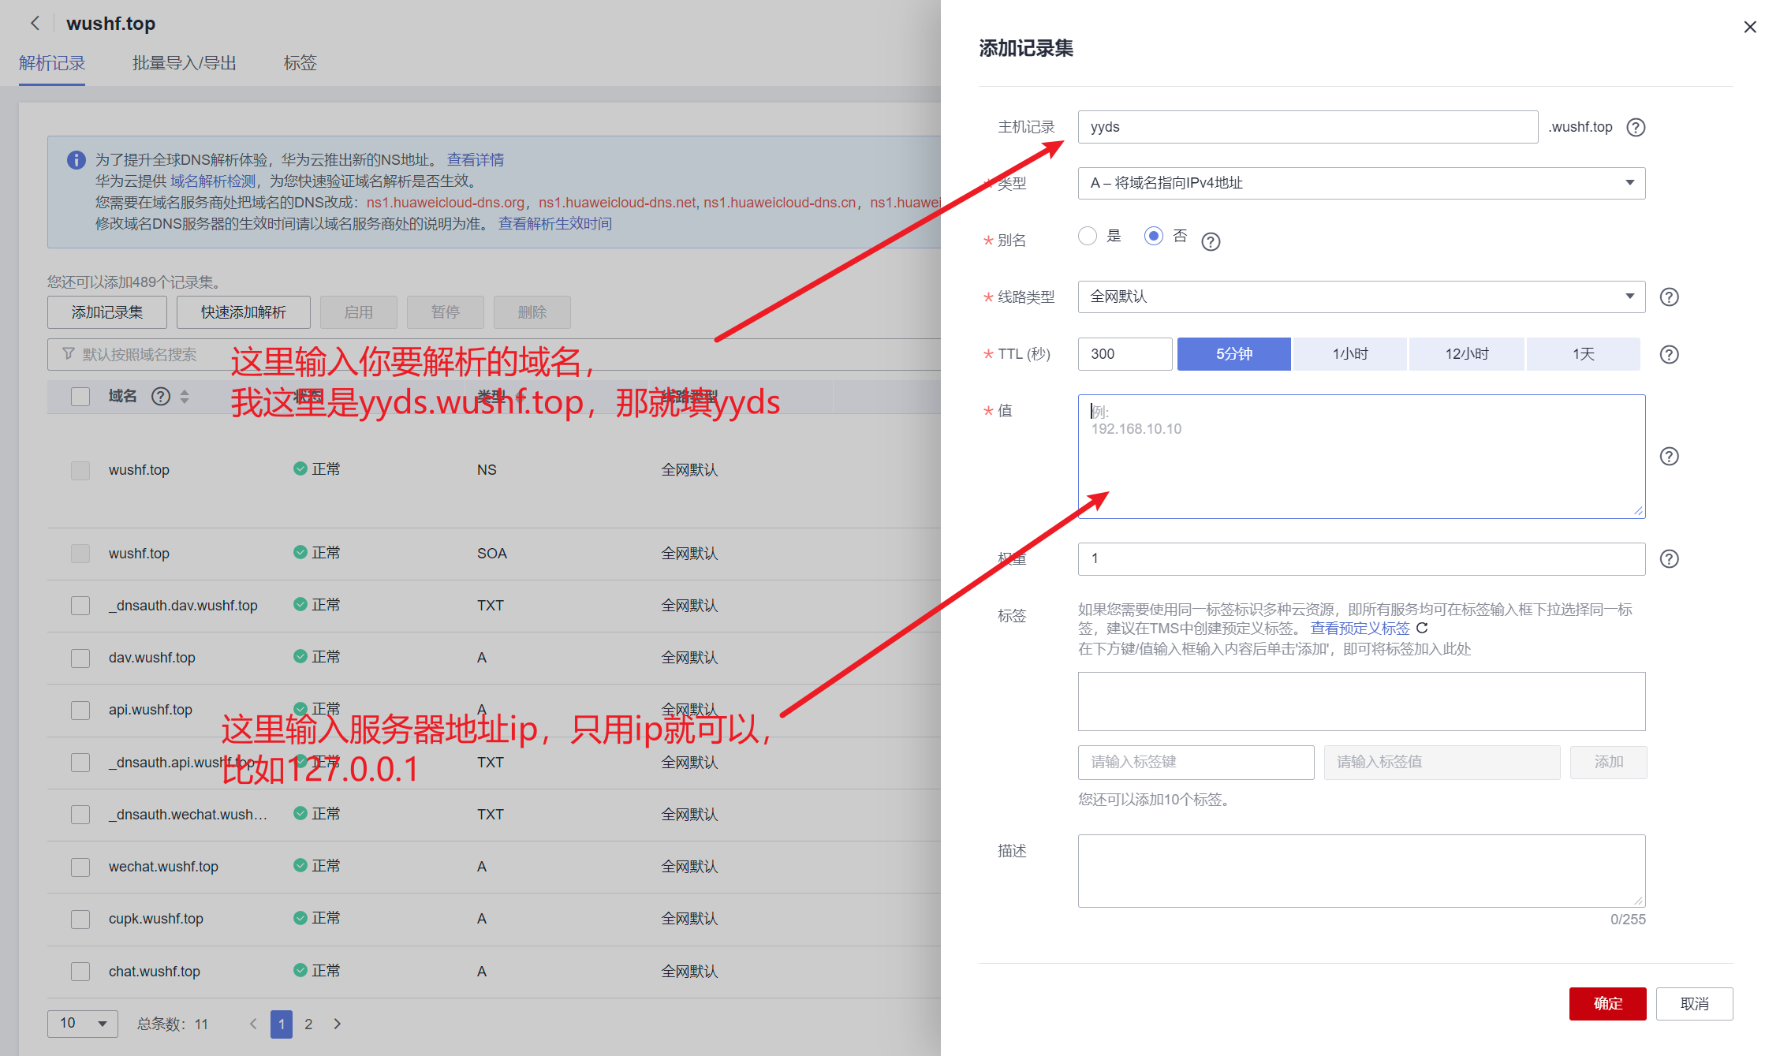
Task: Select alias option 是 radio button
Action: 1088,236
